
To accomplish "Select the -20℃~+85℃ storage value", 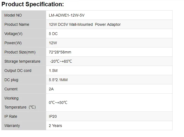I will coord(61,61).
